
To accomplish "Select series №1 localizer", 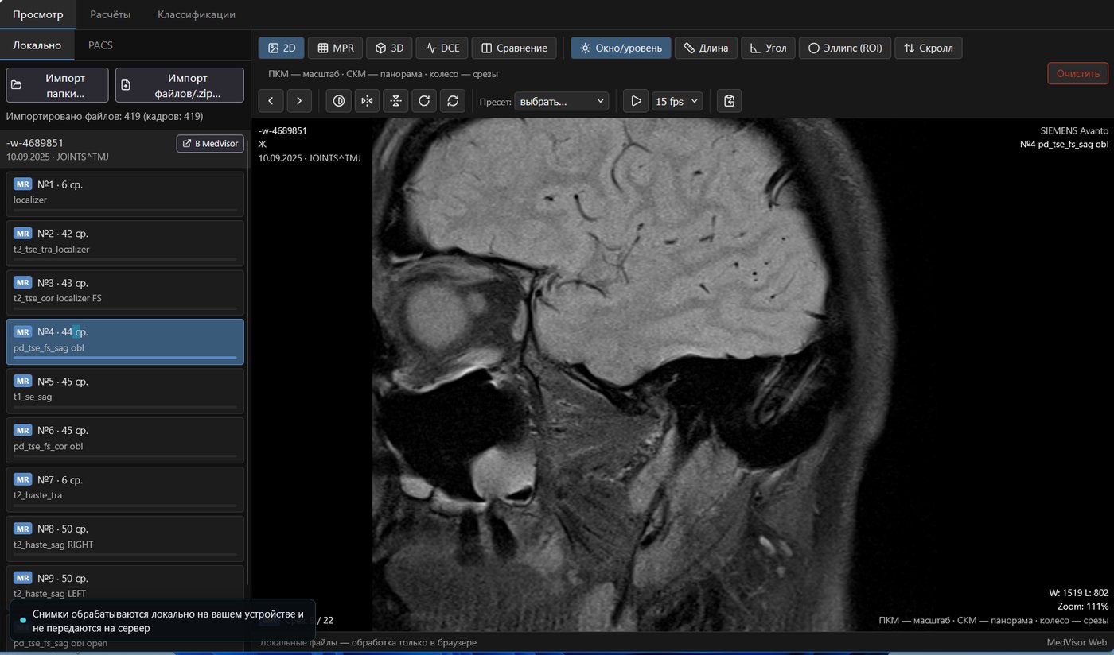I will [x=125, y=193].
